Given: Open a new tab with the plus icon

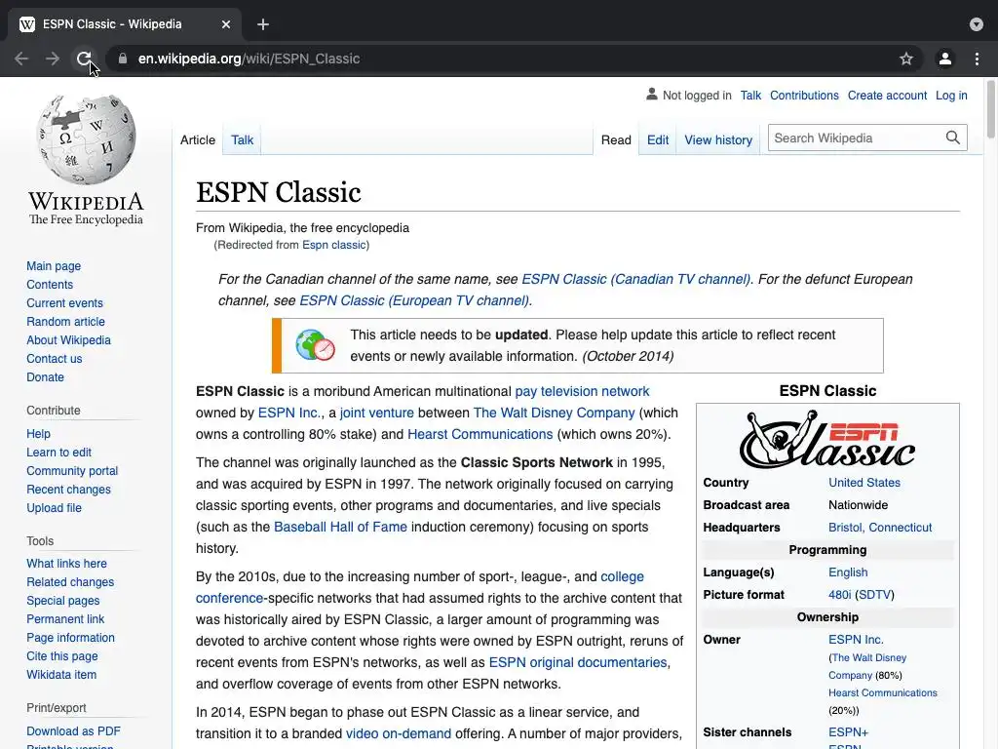Looking at the screenshot, I should point(263,24).
